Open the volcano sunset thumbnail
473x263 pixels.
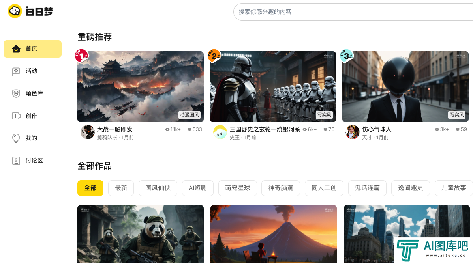[x=274, y=234]
